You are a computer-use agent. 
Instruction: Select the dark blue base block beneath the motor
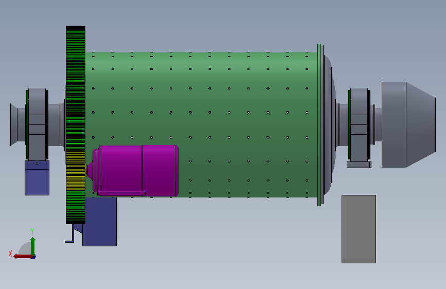[x=100, y=222]
